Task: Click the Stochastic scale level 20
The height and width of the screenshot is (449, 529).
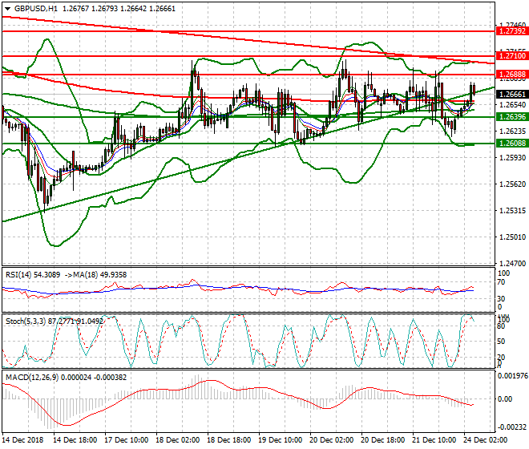Action: tap(502, 358)
